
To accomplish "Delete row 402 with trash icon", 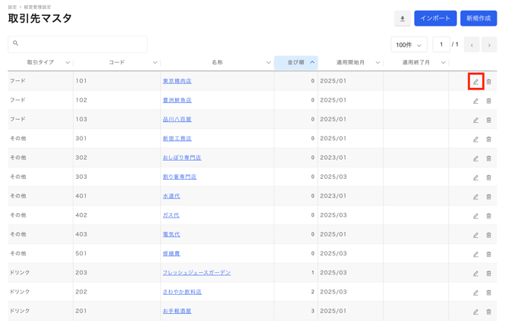I will [x=488, y=215].
